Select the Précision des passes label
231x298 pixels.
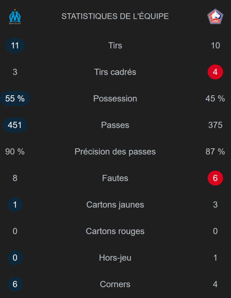tap(115, 152)
